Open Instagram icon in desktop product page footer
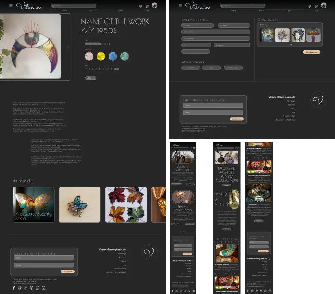Viewport: 335px width, 294px height. tap(44, 288)
